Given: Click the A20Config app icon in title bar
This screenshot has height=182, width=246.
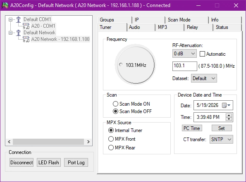Looking at the screenshot, I should pos(5,5).
